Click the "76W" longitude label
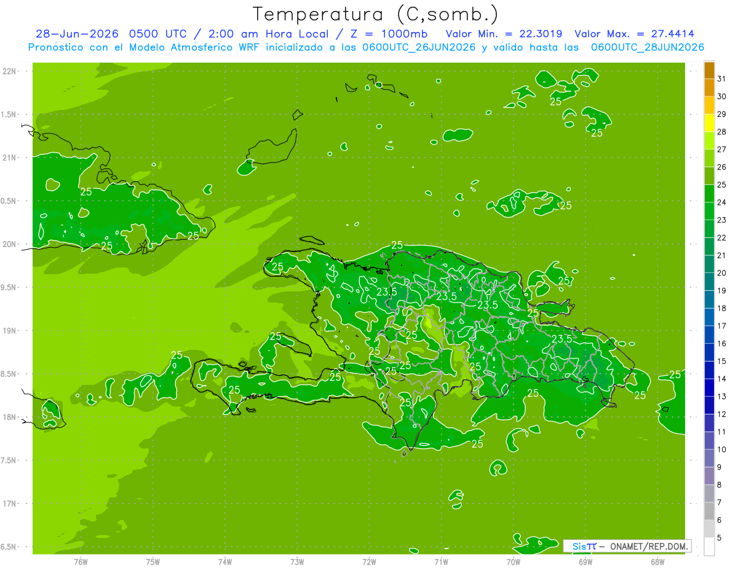 (81, 561)
